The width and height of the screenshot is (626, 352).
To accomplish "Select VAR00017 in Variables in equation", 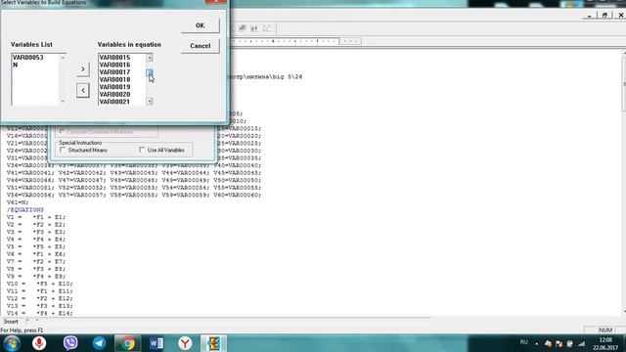I will point(114,72).
